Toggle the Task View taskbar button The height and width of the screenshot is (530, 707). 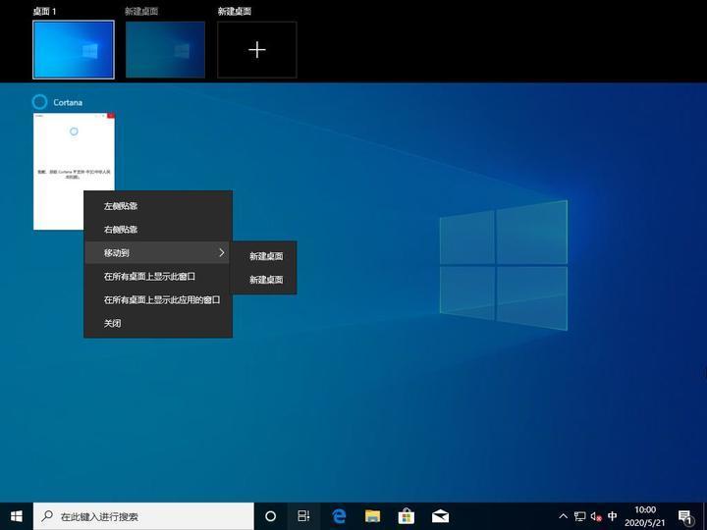(304, 516)
